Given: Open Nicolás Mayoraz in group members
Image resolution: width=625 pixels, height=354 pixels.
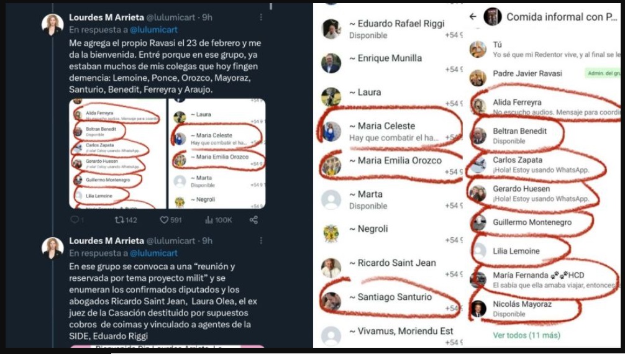Looking at the screenshot, I should [x=522, y=304].
